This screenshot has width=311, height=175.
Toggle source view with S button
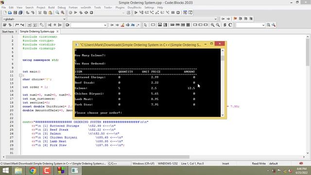(225, 25)
